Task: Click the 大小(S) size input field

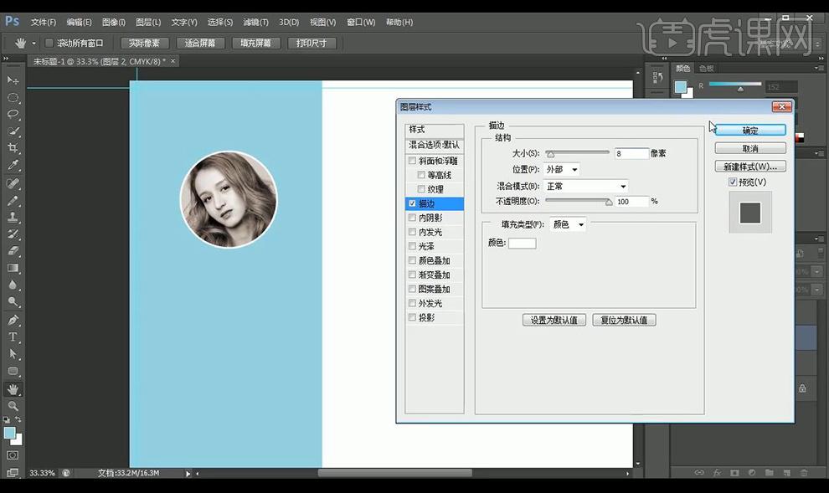Action: 631,154
